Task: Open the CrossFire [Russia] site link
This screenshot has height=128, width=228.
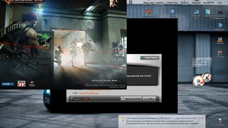Action: [89, 93]
